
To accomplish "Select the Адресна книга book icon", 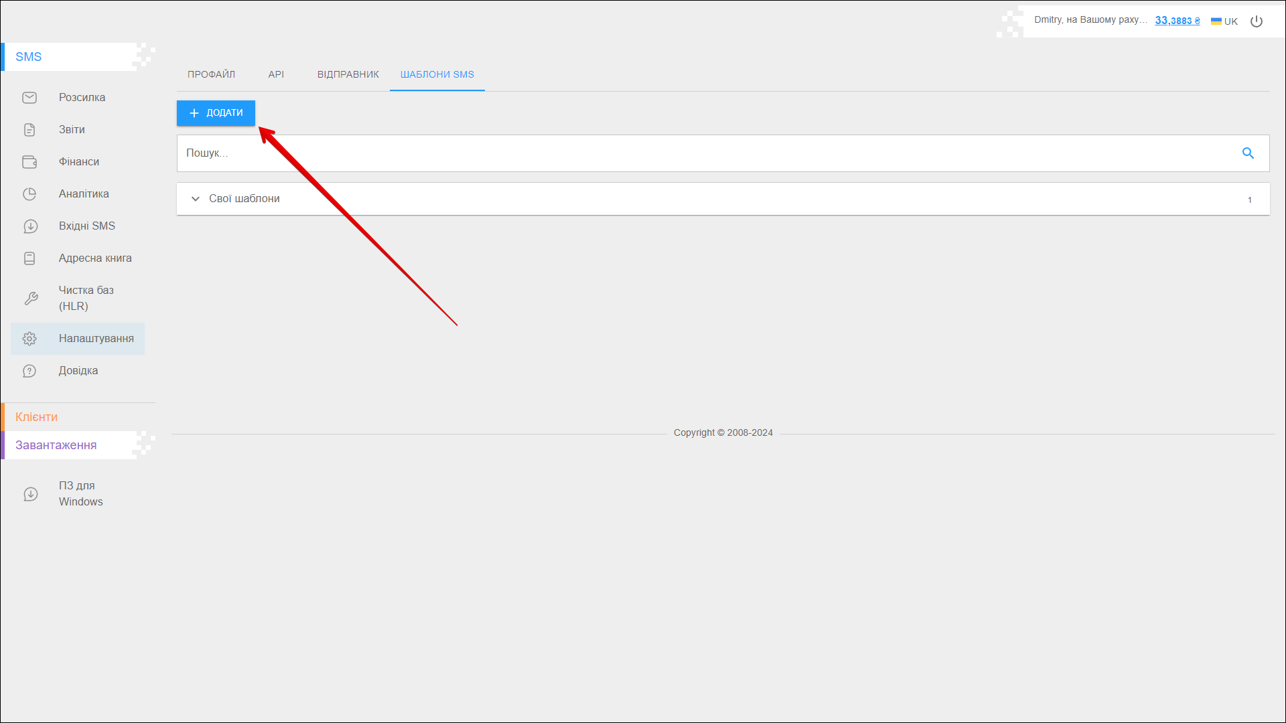I will tap(29, 258).
